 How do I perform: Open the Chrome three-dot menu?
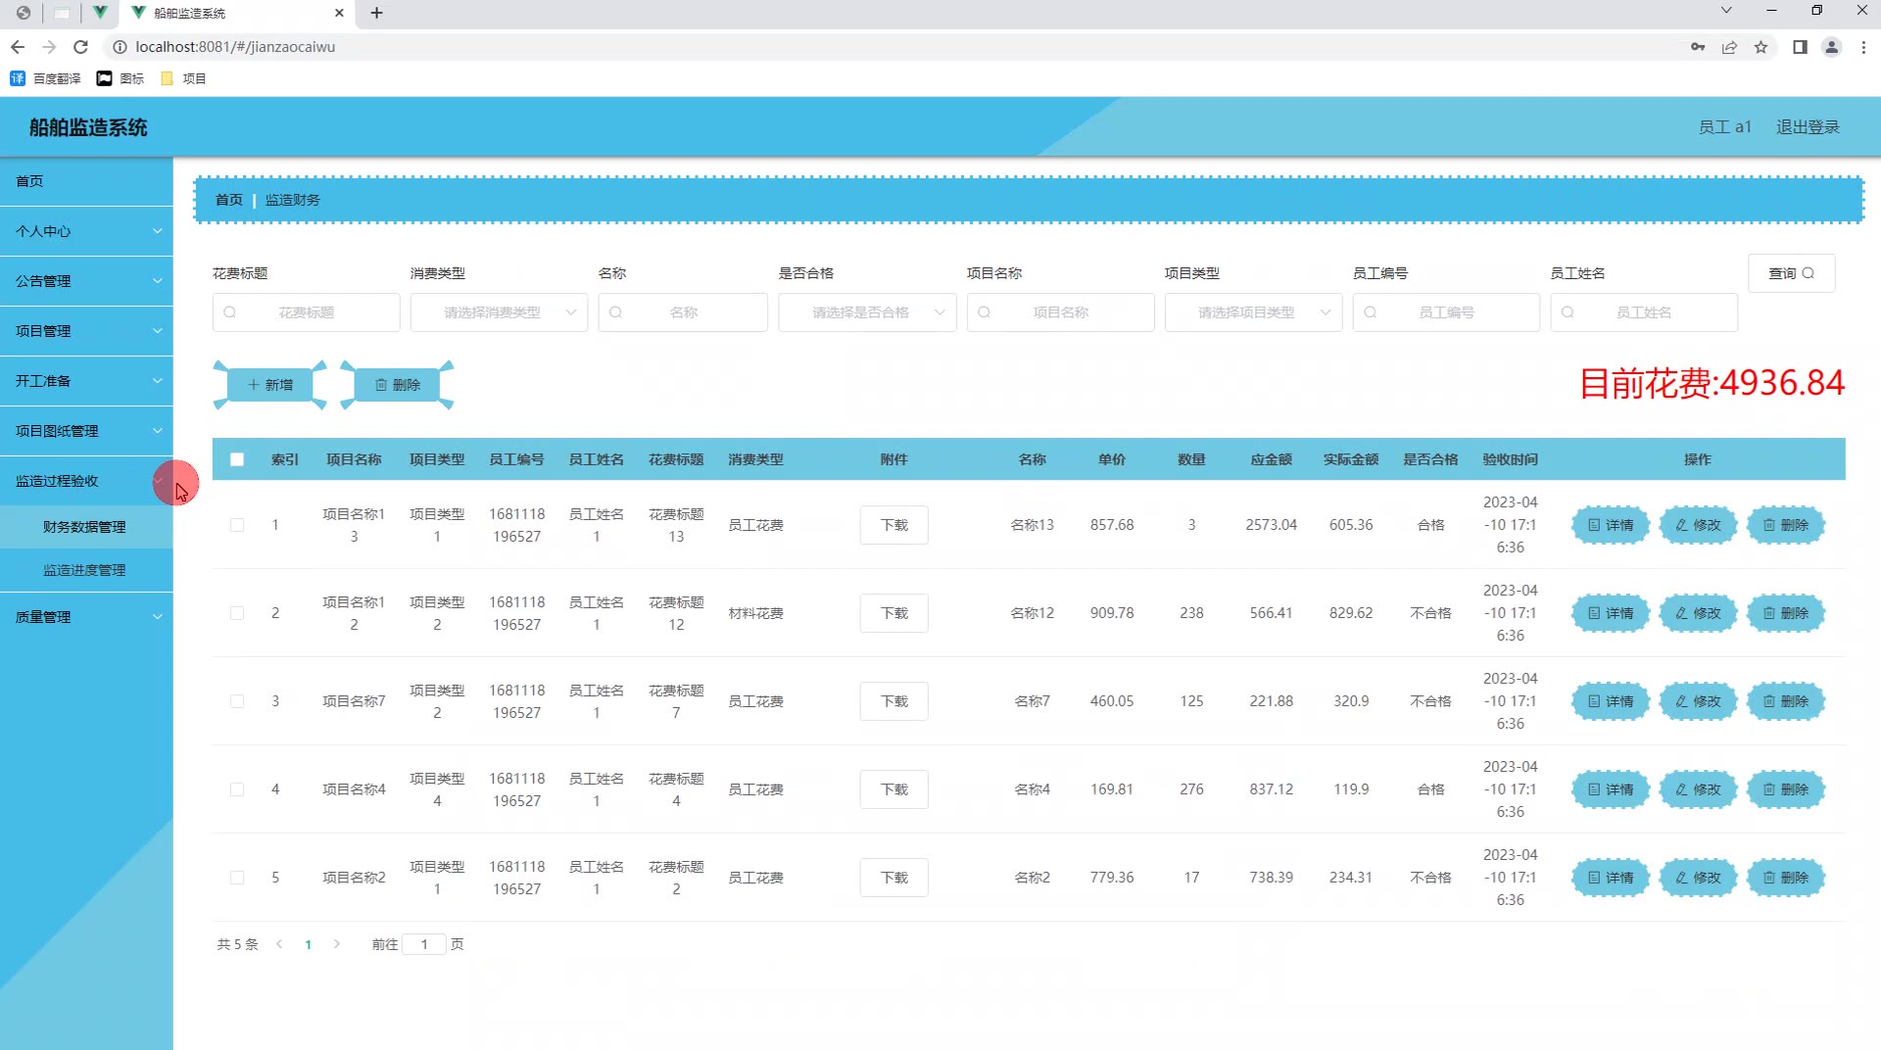(1863, 47)
